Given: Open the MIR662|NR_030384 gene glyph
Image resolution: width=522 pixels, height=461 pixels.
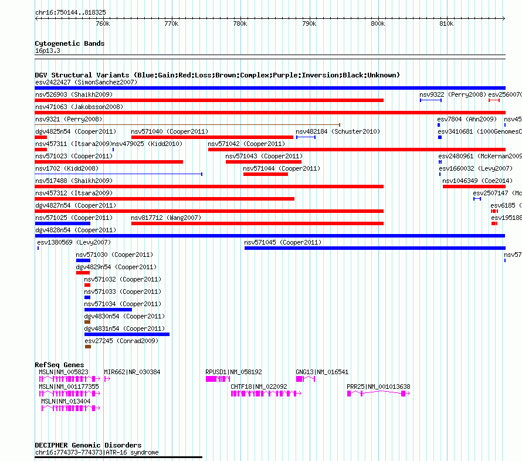Looking at the screenshot, I should (107, 379).
